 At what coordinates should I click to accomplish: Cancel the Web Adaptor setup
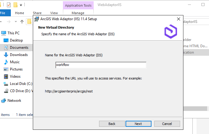tap(167, 124)
